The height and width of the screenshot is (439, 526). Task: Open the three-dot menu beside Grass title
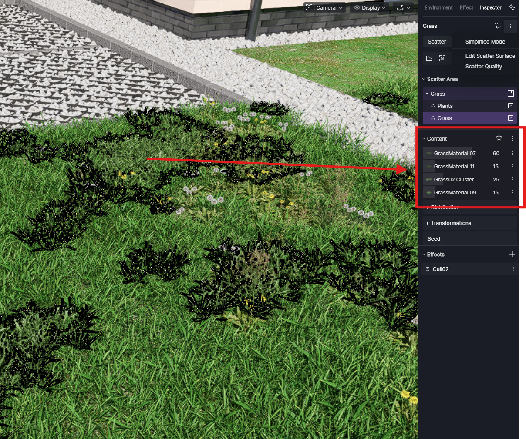click(x=510, y=26)
